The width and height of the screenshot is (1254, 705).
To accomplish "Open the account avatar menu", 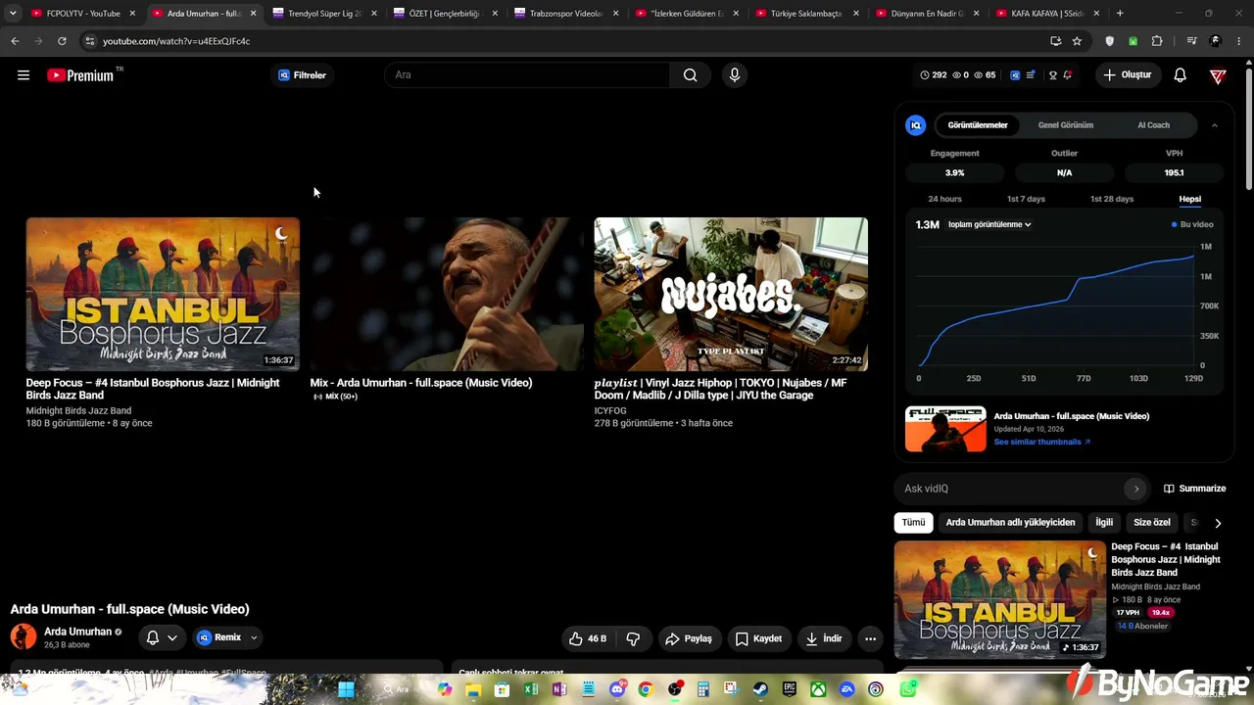I will [1218, 75].
